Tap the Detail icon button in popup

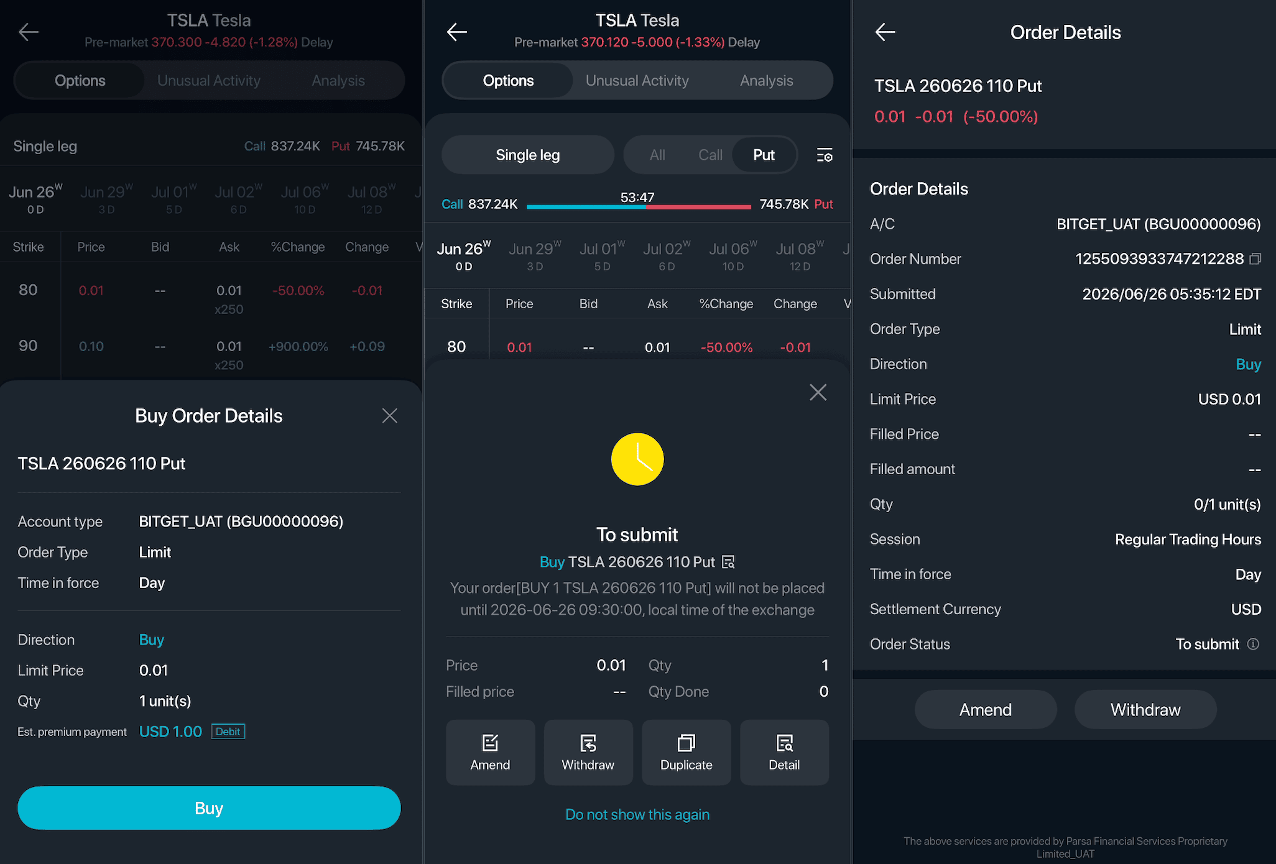tap(784, 752)
